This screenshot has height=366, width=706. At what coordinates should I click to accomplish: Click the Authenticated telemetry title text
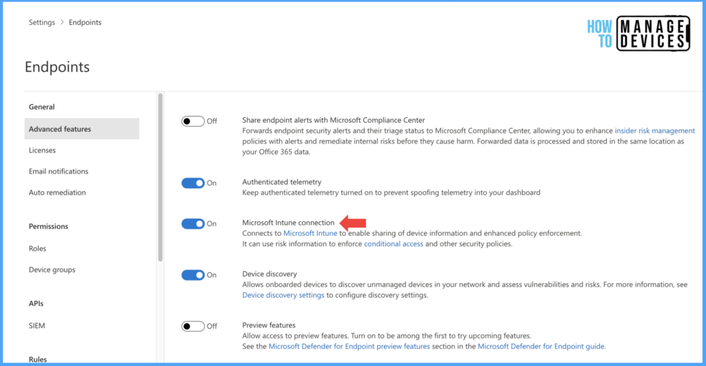pyautogui.click(x=282, y=182)
